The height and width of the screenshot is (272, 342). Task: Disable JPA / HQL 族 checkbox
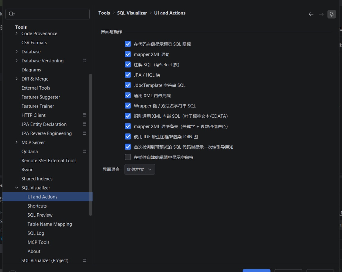coord(128,75)
